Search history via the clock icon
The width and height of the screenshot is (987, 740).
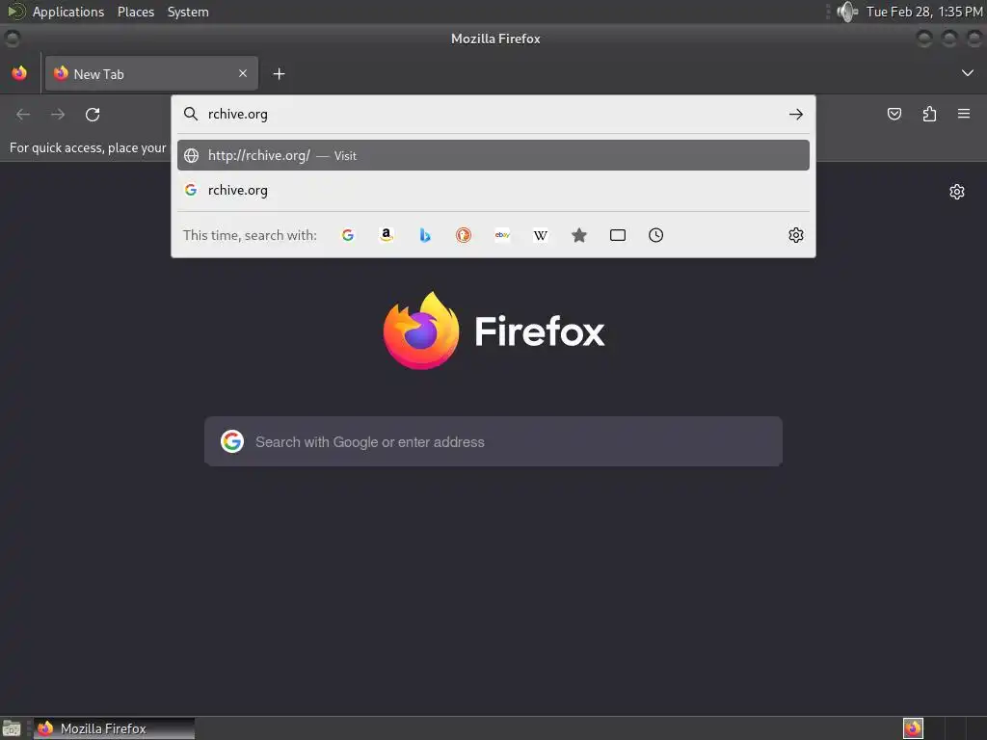(x=655, y=235)
